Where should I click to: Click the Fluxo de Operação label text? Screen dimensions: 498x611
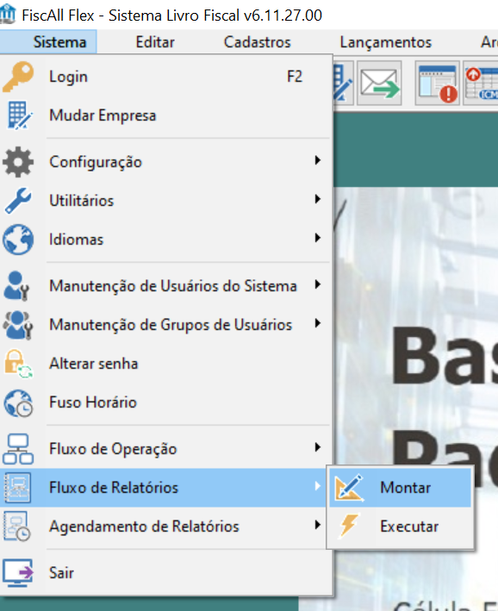[x=113, y=449]
